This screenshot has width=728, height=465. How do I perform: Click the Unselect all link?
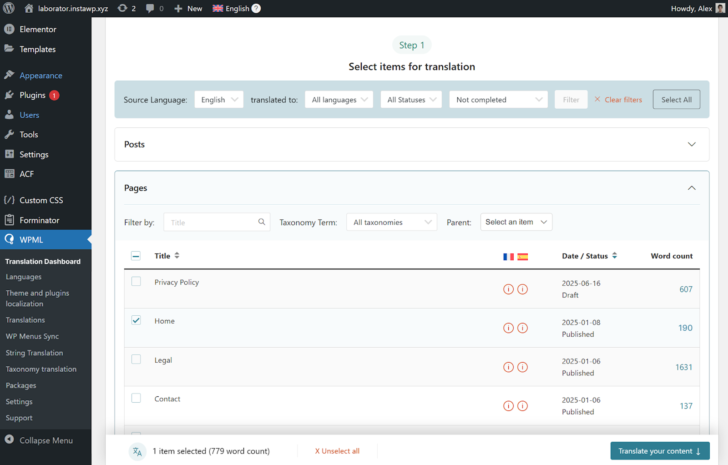337,451
